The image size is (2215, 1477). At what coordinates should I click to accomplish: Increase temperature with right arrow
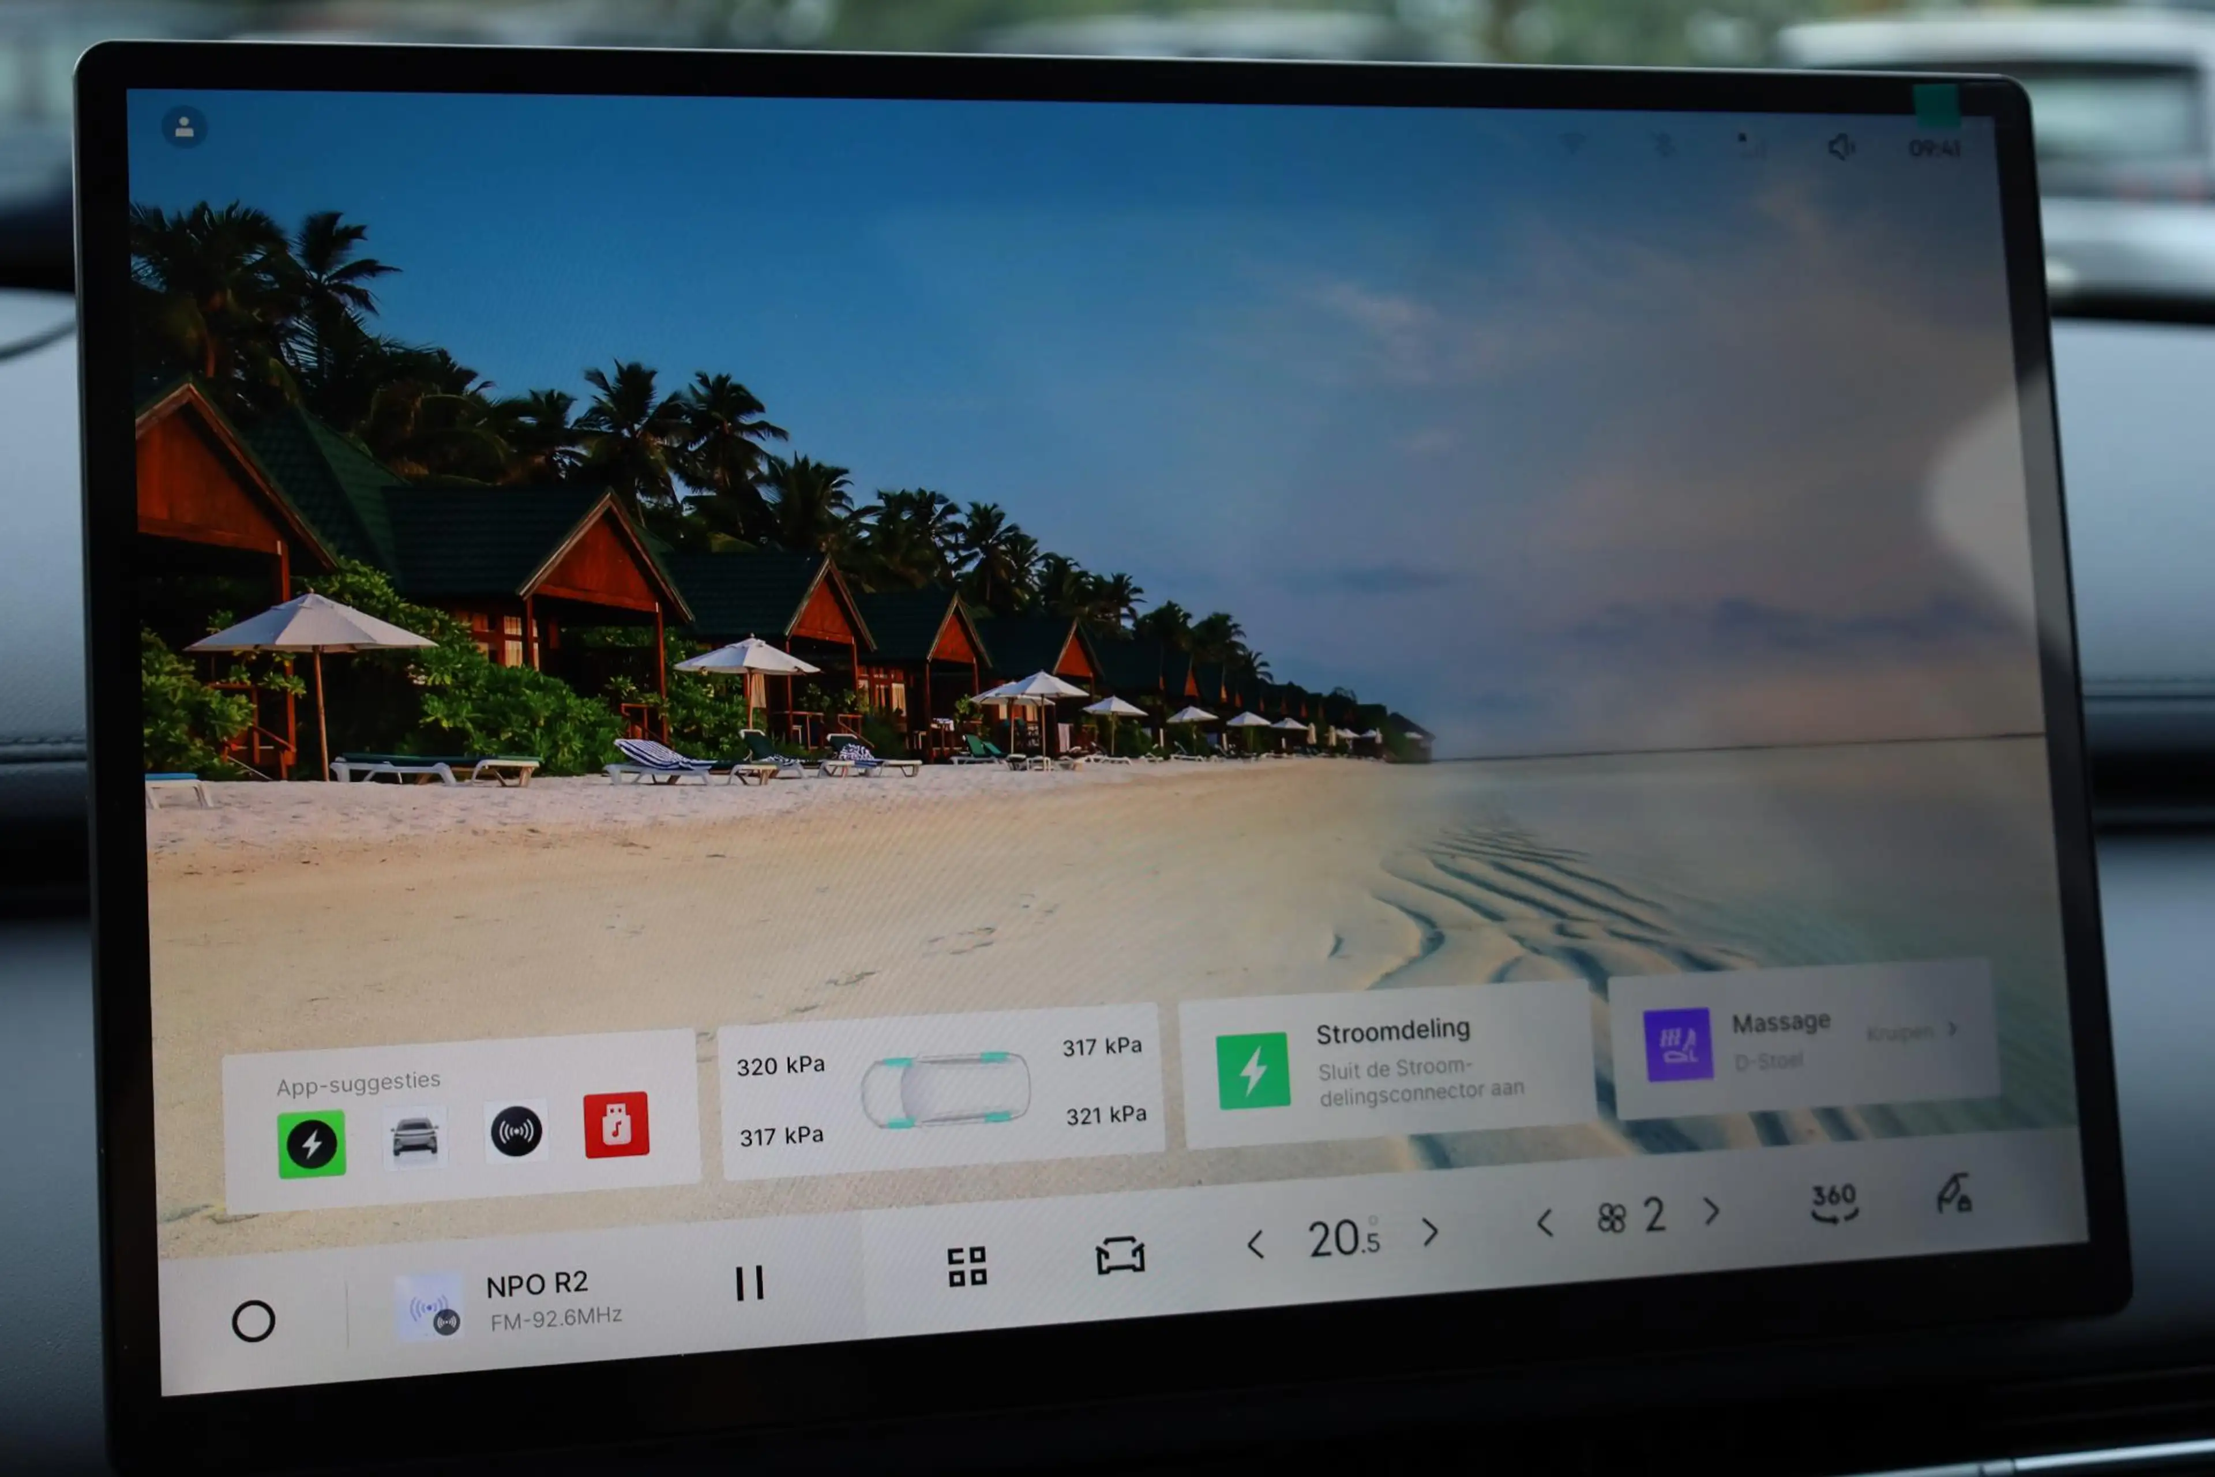(1430, 1232)
